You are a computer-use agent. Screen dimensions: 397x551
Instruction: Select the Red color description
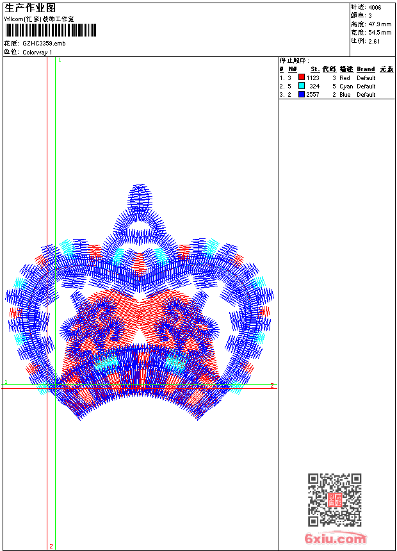pos(344,78)
